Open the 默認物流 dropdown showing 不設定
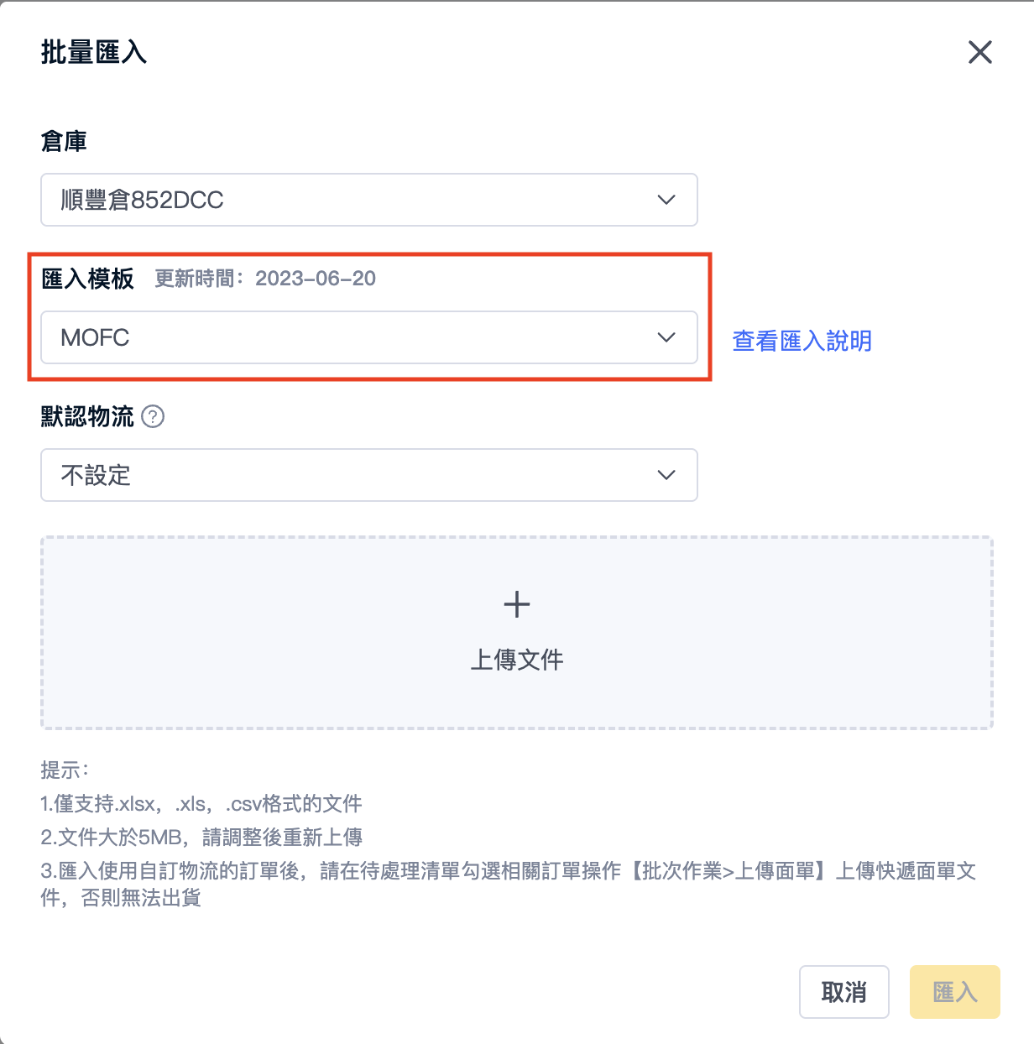 (x=369, y=475)
